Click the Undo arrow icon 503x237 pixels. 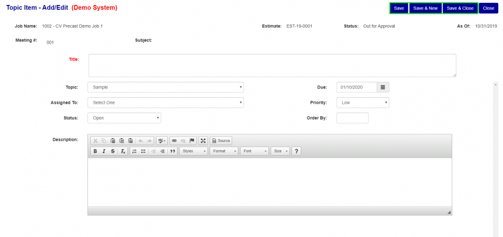pos(141,140)
